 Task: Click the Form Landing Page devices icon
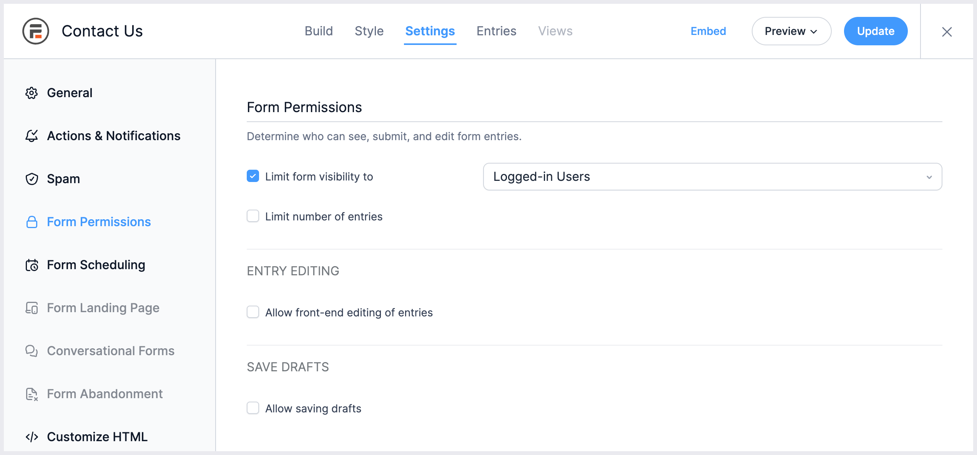pos(32,308)
